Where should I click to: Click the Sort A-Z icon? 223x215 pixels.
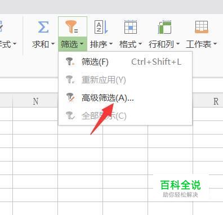101,27
